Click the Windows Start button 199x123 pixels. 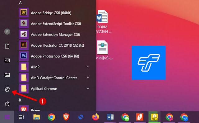(7, 117)
